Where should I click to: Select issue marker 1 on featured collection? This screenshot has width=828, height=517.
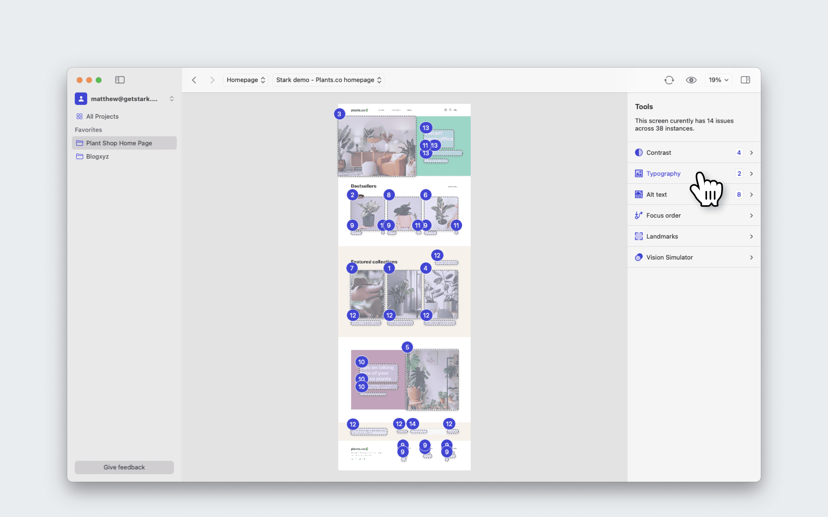click(x=389, y=268)
